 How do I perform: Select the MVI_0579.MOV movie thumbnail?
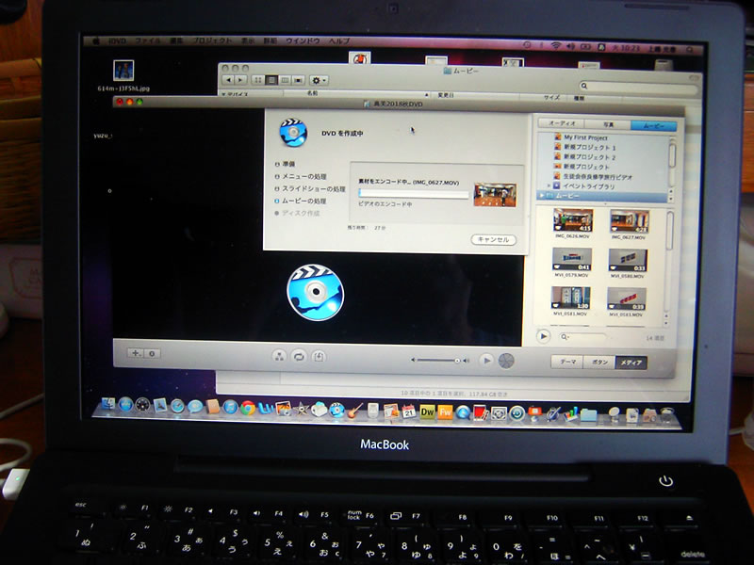click(572, 260)
